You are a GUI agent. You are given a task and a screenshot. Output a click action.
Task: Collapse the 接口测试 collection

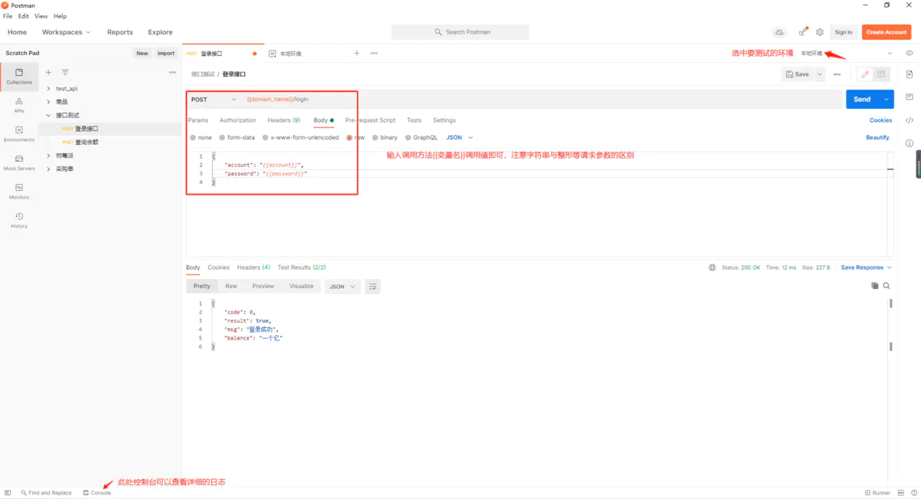tap(48, 115)
